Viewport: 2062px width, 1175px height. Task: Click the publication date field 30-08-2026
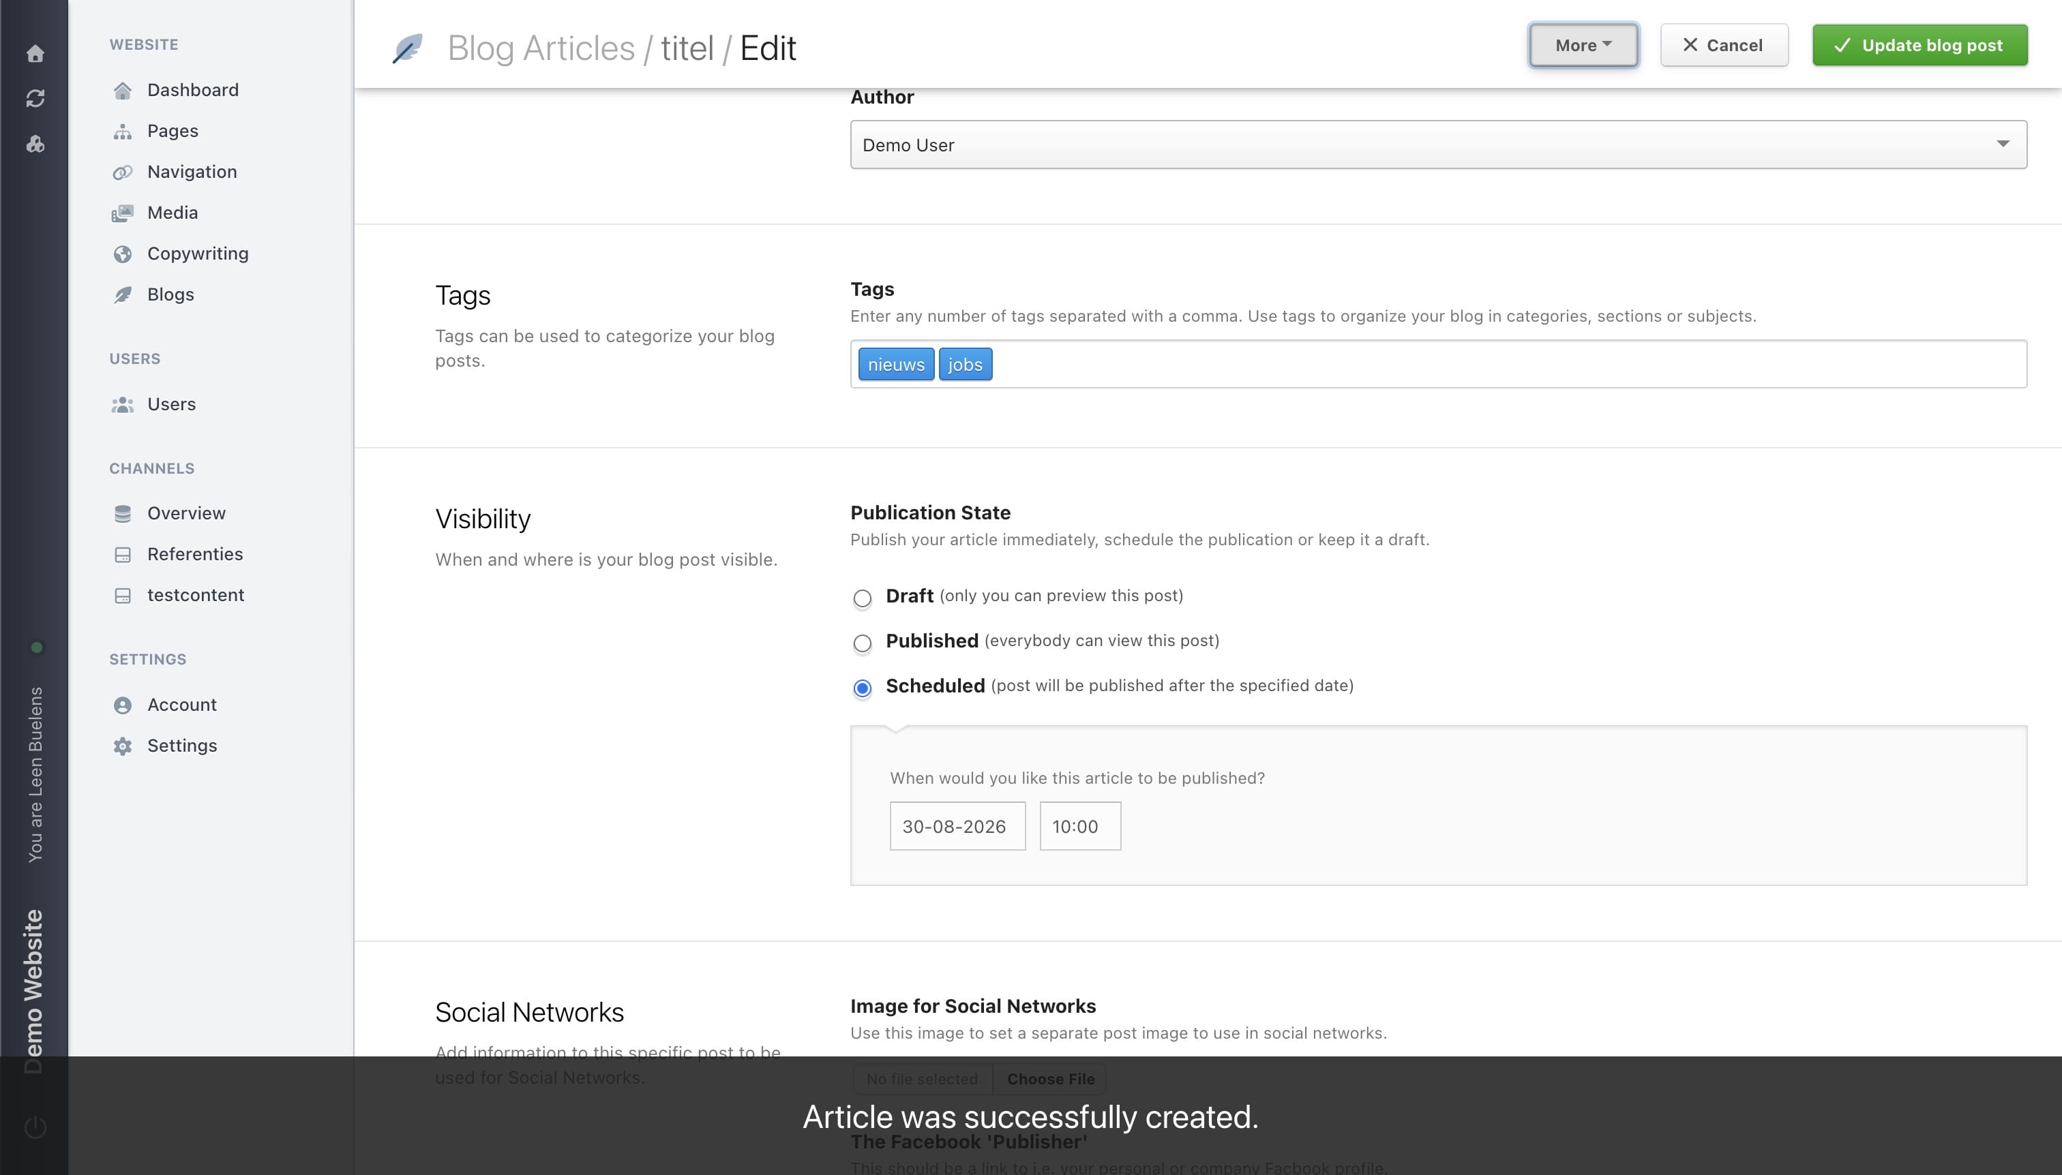tap(957, 826)
